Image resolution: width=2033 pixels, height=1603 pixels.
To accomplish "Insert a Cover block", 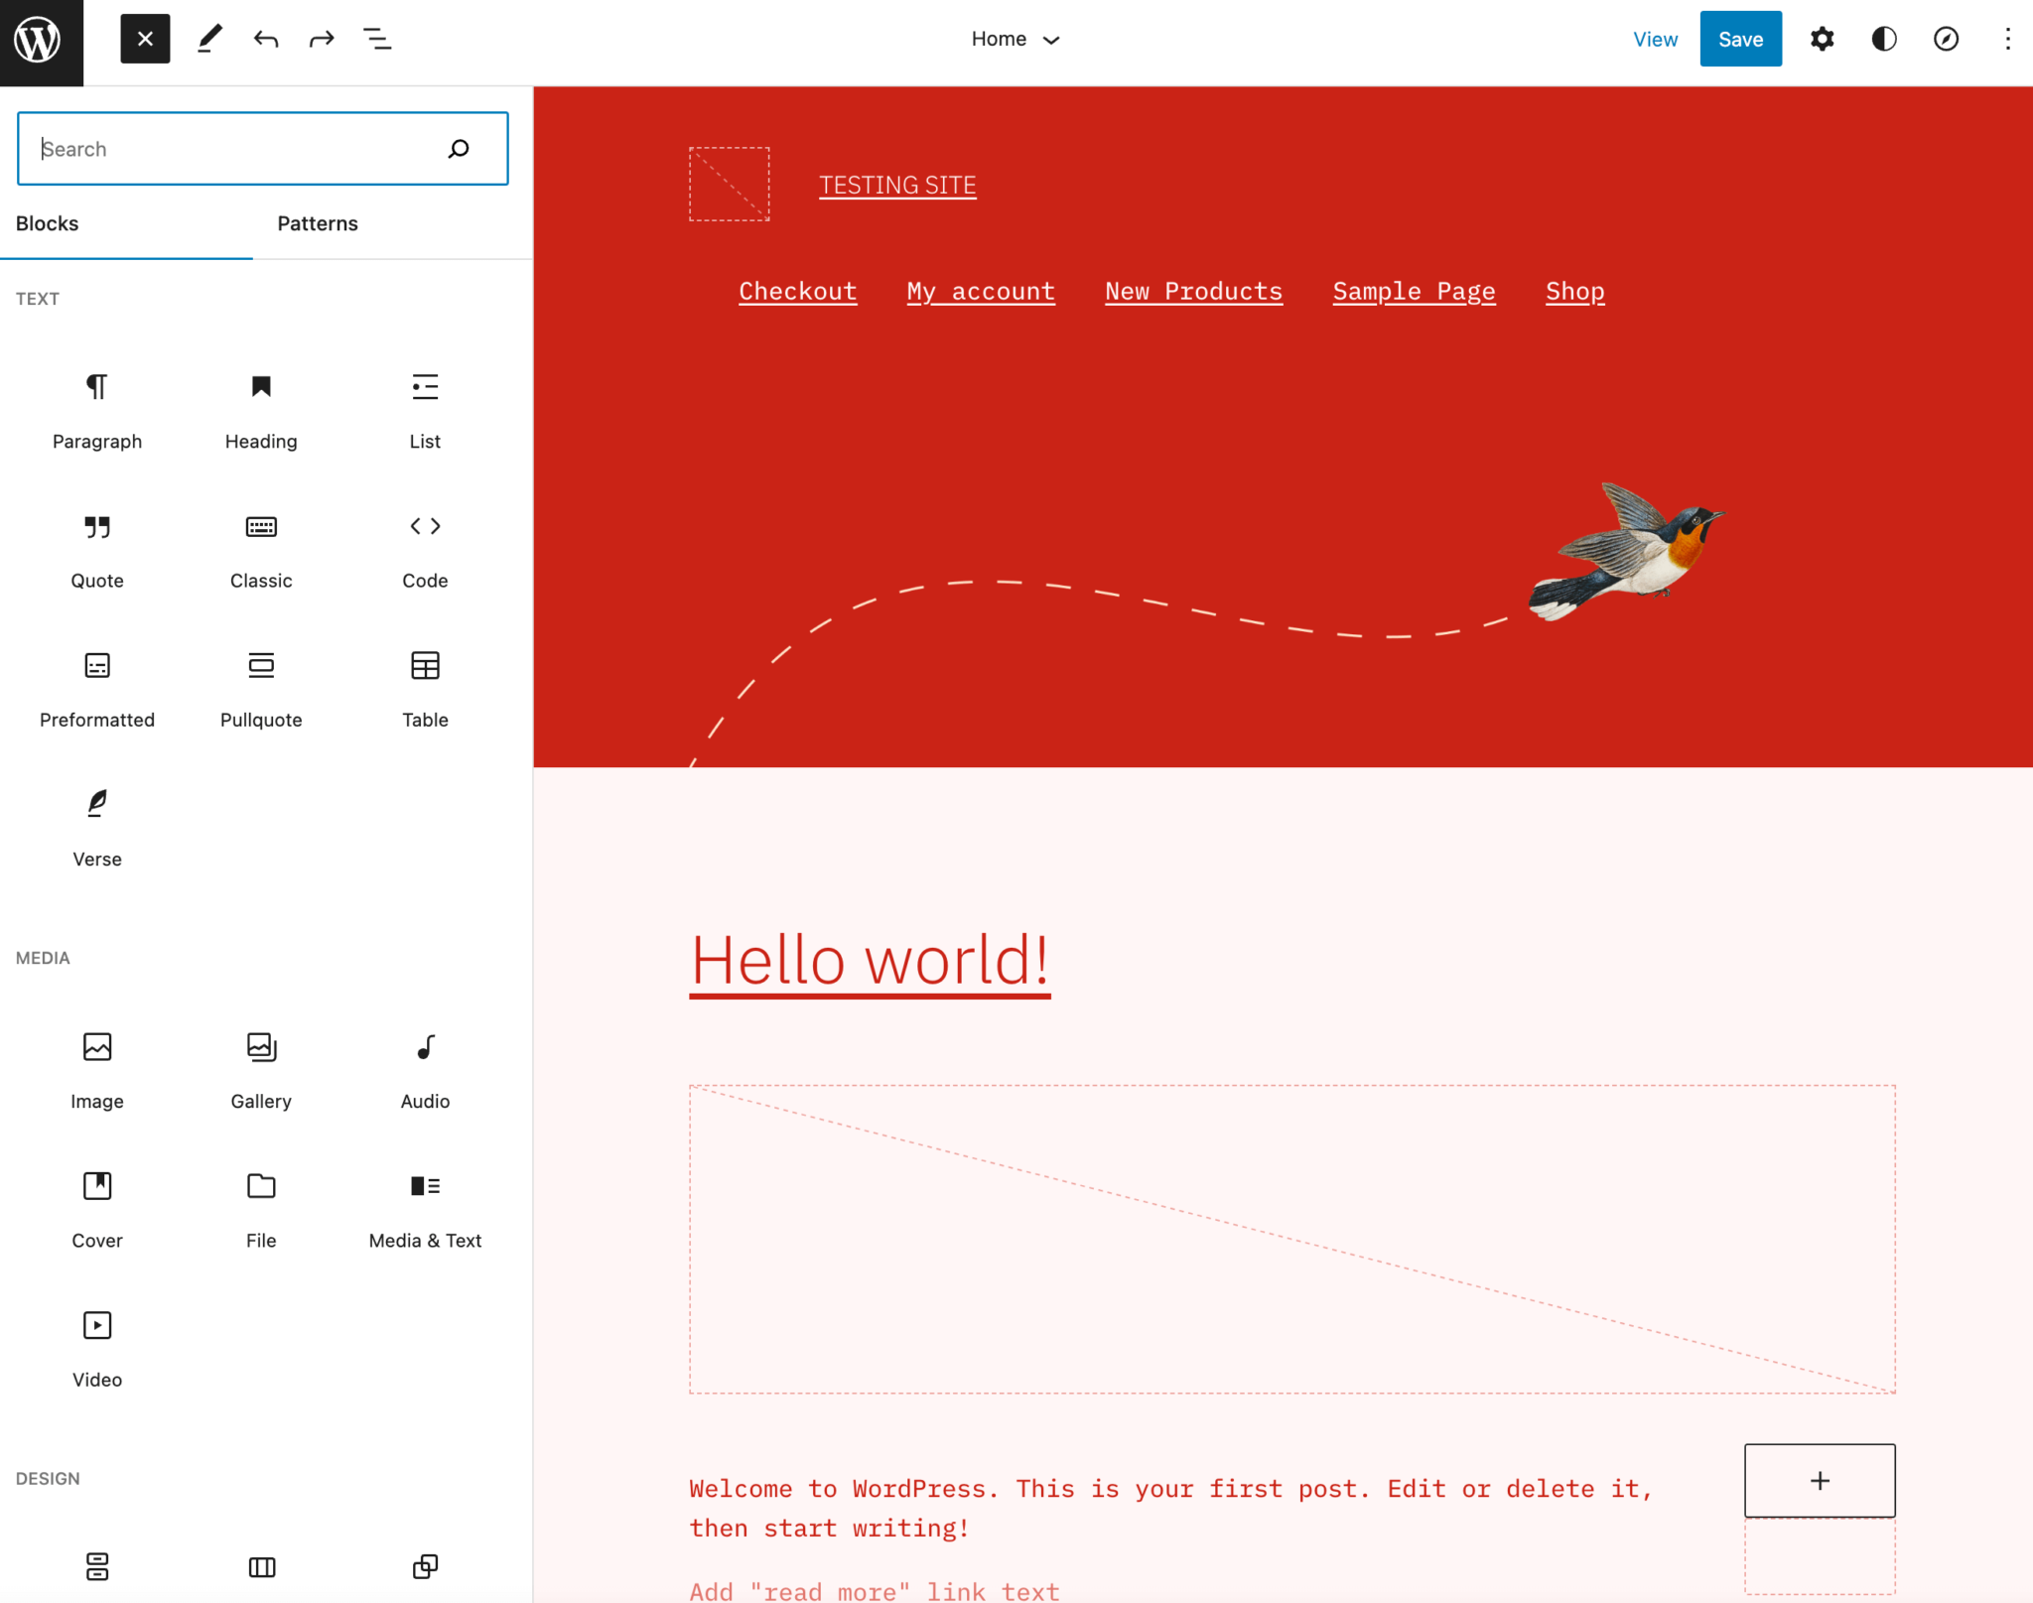I will click(97, 1209).
